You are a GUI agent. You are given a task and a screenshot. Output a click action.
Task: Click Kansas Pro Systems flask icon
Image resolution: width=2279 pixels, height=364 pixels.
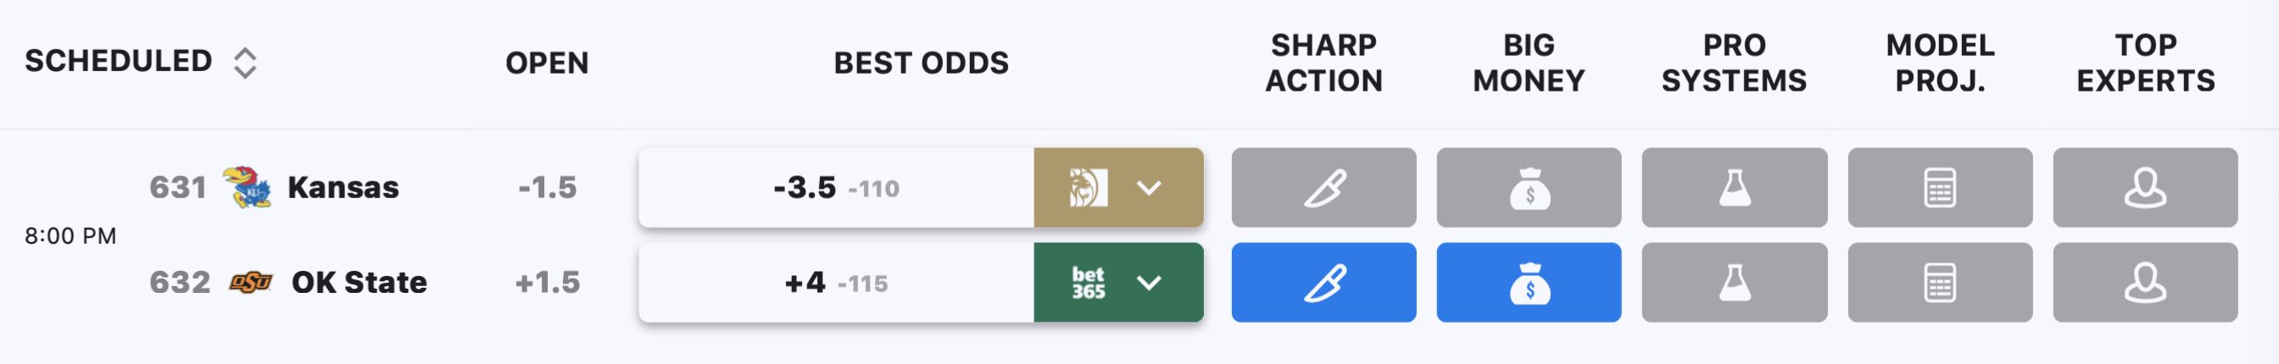point(1734,187)
